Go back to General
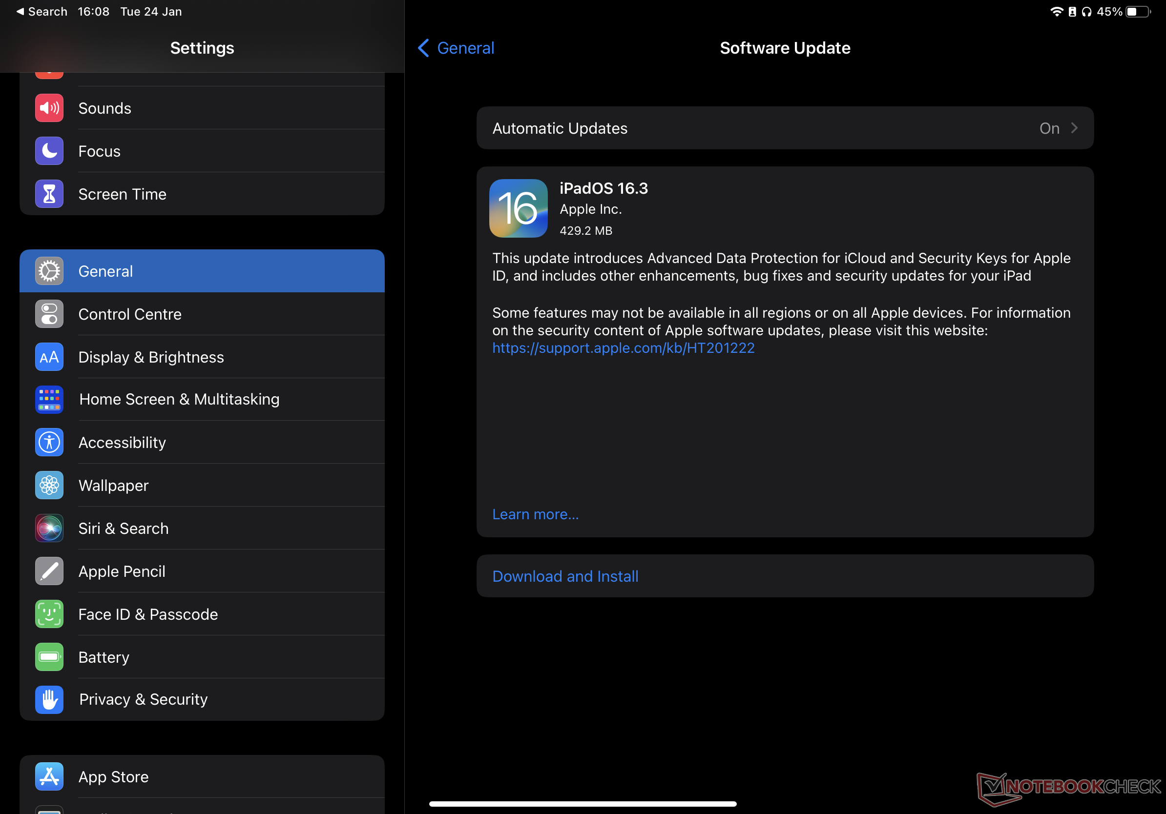Viewport: 1166px width, 814px height. click(x=456, y=48)
